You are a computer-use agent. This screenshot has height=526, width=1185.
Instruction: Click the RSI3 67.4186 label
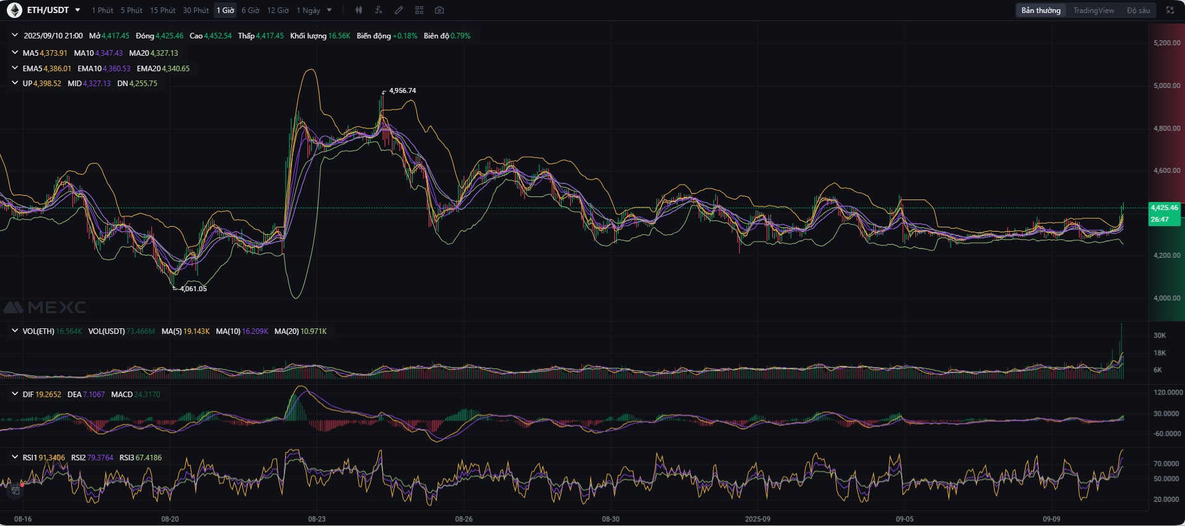coord(140,458)
